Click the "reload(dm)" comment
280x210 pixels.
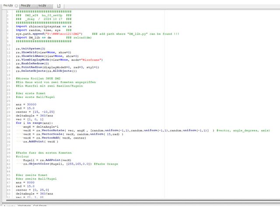pyautogui.click(x=83, y=38)
